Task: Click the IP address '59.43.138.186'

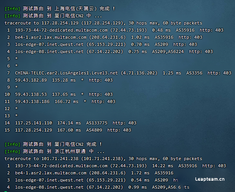Action: [32, 101]
